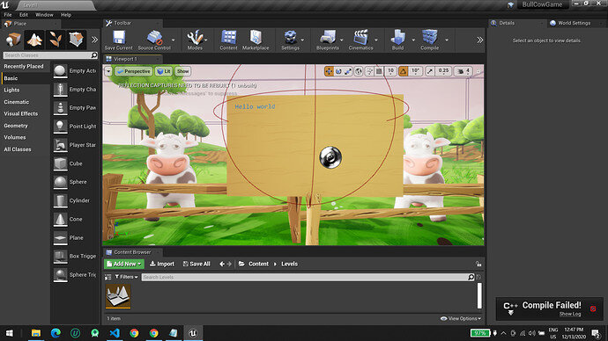Select the rotate gizmo tool in viewport

tap(338, 71)
